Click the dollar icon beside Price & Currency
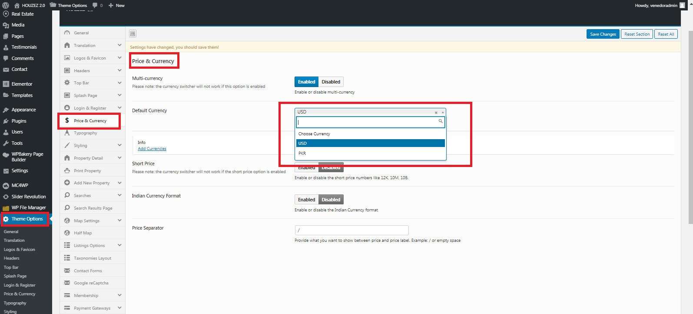This screenshot has width=693, height=314. click(x=67, y=120)
